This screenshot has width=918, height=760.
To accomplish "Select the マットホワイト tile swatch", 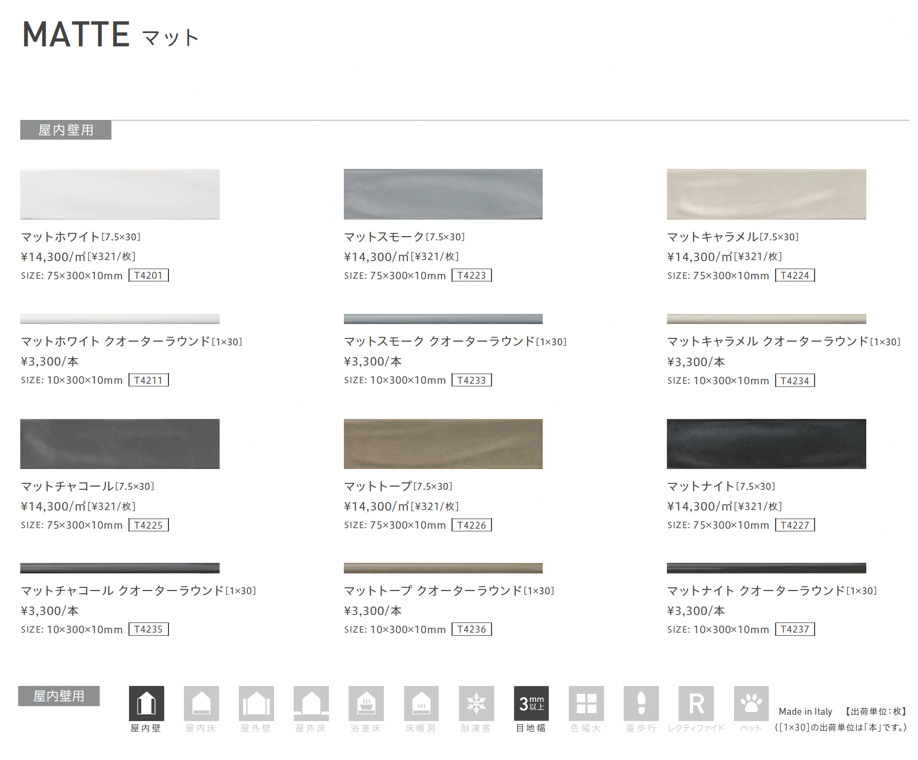I will click(x=120, y=194).
